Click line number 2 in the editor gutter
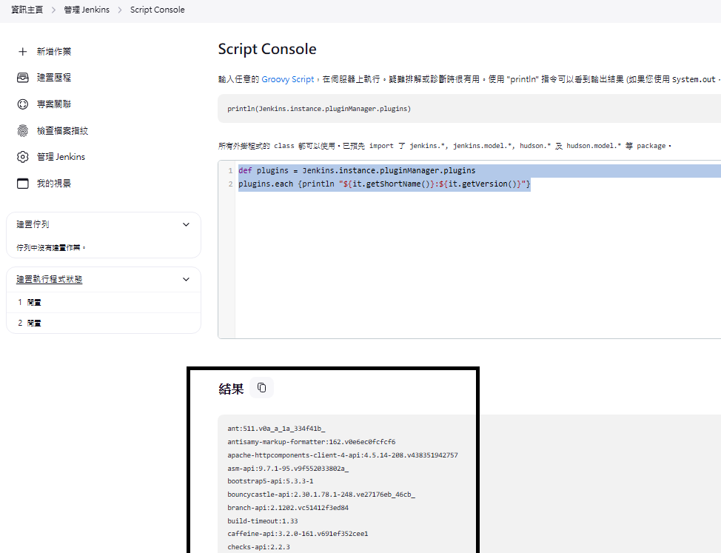This screenshot has width=721, height=553. pos(230,184)
